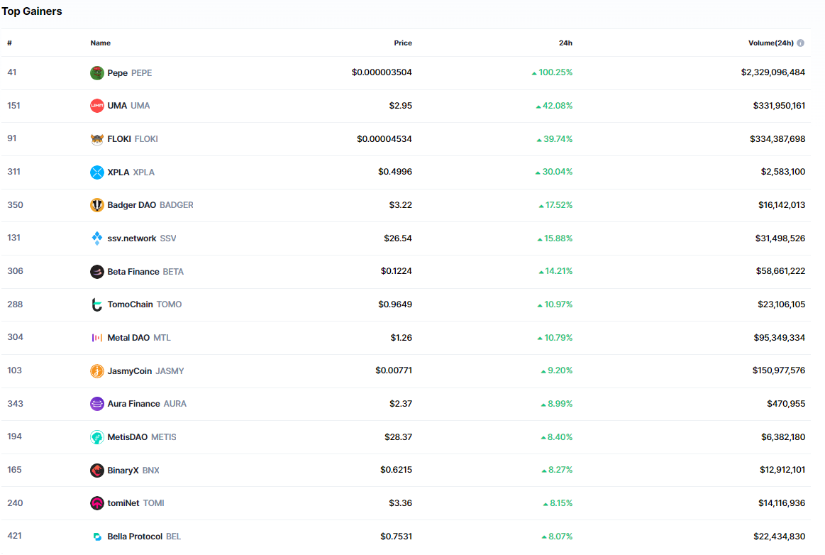The width and height of the screenshot is (825, 555).
Task: Click the orange JasmyCoin icon
Action: [97, 371]
